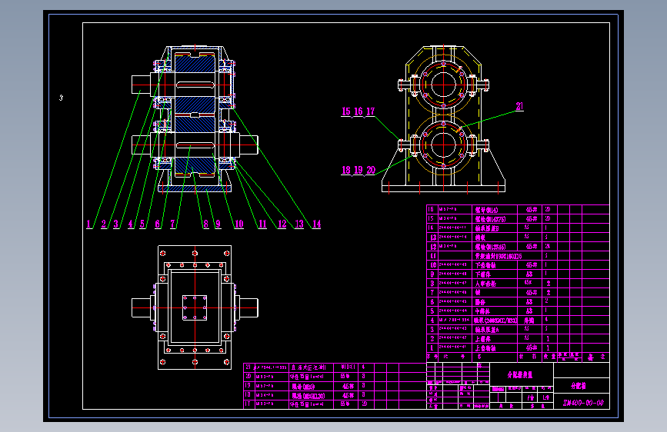This screenshot has height=432, width=667.
Task: Click drawing number ZN400-00-00 in title block
Action: tap(583, 403)
